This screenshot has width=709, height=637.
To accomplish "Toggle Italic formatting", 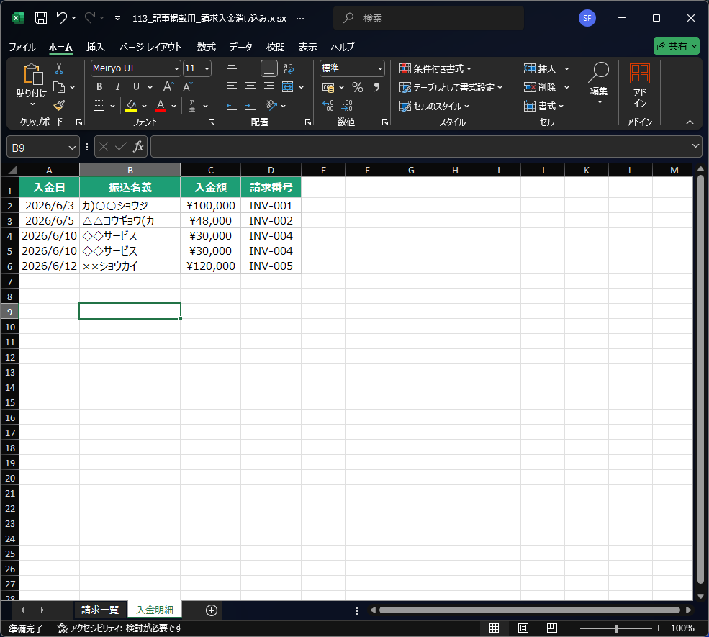I will 117,87.
